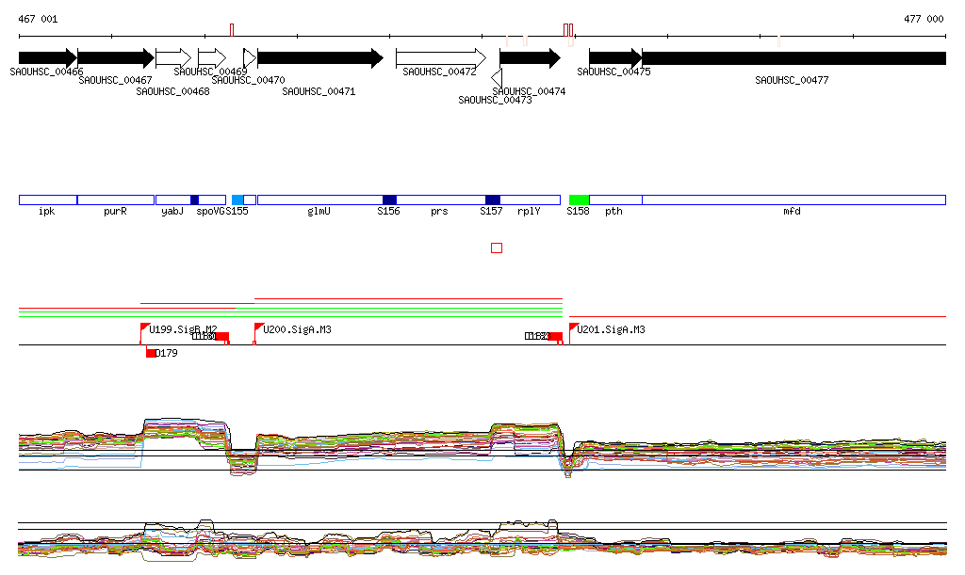Image resolution: width=965 pixels, height=575 pixels.
Task: Select the glmU segment box
Action: click(x=320, y=200)
